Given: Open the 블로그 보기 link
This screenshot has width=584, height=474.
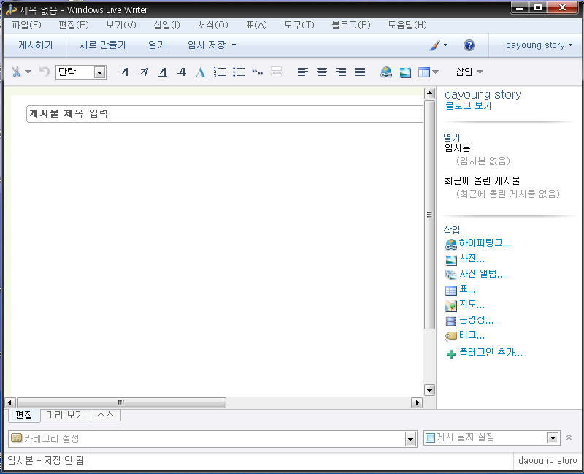Looking at the screenshot, I should point(469,105).
